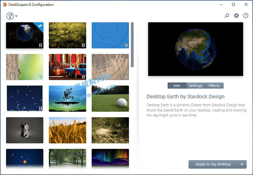Open the search magnifier icon
The width and height of the screenshot is (253, 175).
pos(227,16)
